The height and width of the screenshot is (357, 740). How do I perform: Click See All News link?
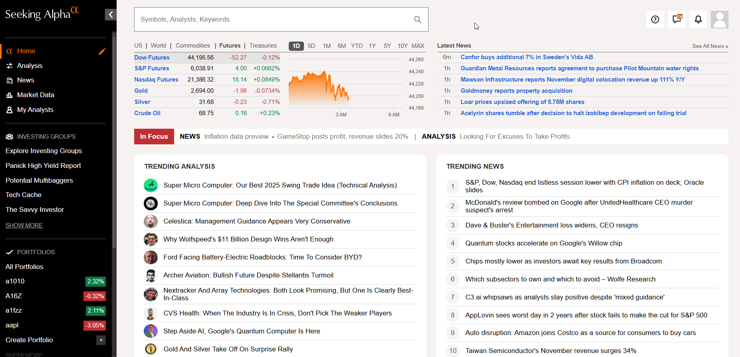(x=710, y=46)
